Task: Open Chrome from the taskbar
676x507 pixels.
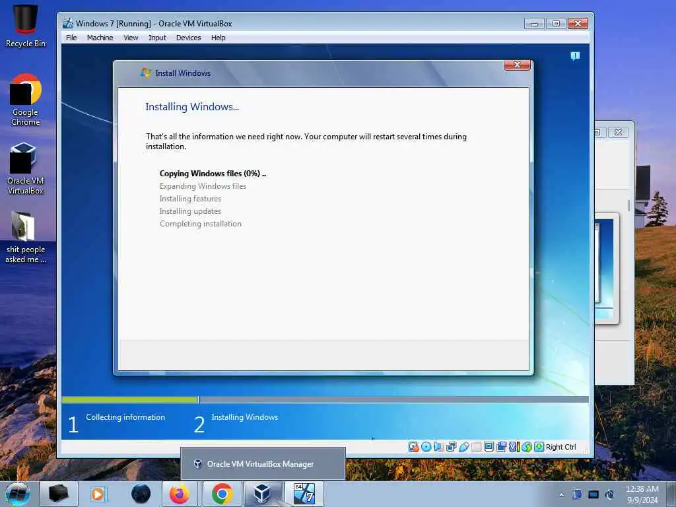Action: tap(222, 494)
